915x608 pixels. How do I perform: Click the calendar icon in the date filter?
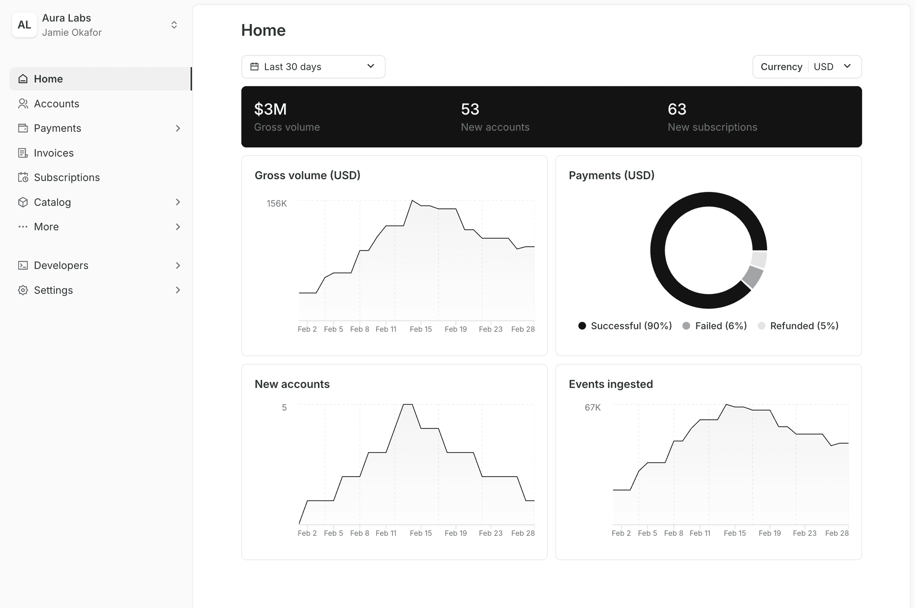tap(255, 66)
